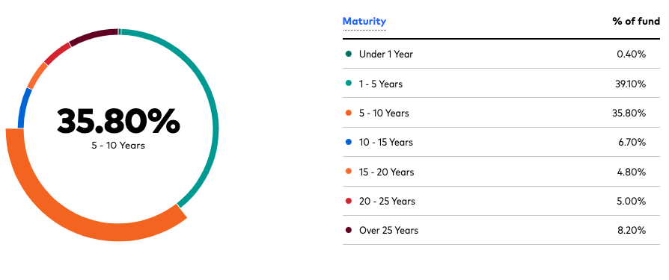
Task: Click the Under 1 Year row label
Action: (385, 54)
